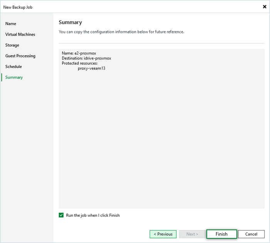Jump to the Schedule step
The width and height of the screenshot is (270, 243).
tap(13, 67)
